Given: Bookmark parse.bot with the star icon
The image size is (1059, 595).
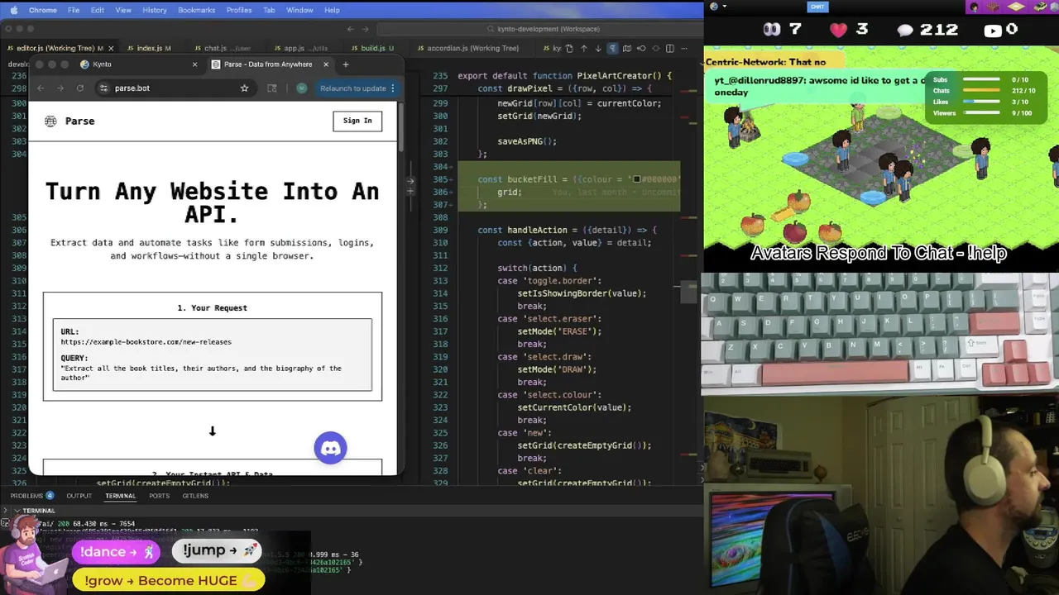Looking at the screenshot, I should pyautogui.click(x=244, y=88).
